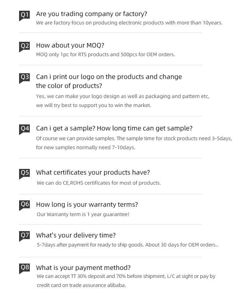
Task: Click the "1 year guarantee" warranty answer
Action: (x=83, y=214)
